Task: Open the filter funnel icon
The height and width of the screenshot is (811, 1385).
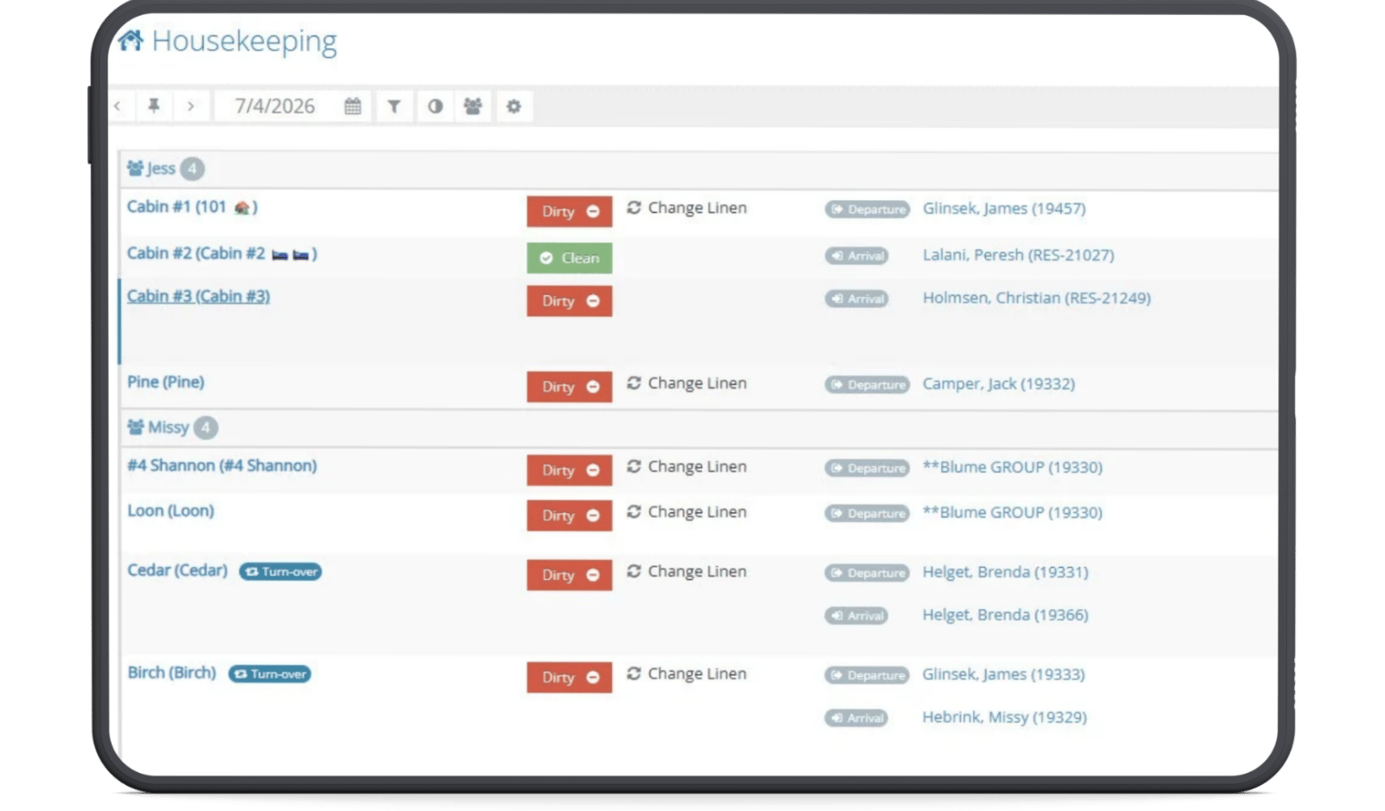Action: point(394,106)
